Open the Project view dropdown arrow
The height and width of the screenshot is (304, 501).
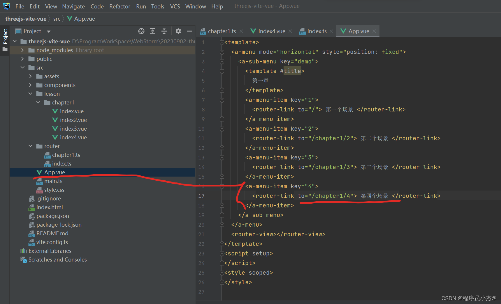pos(49,31)
